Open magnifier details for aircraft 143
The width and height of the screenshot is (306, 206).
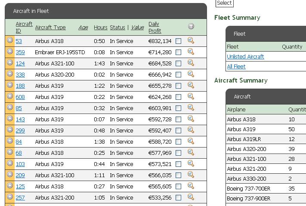(x=191, y=119)
